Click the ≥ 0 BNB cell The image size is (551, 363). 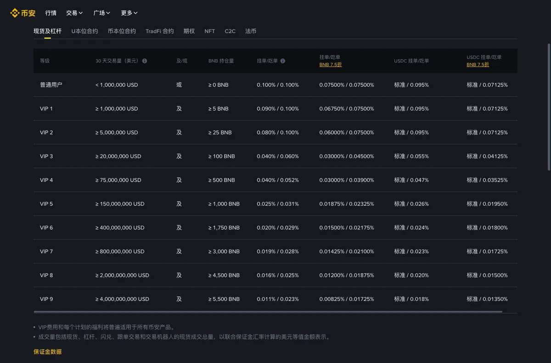219,85
